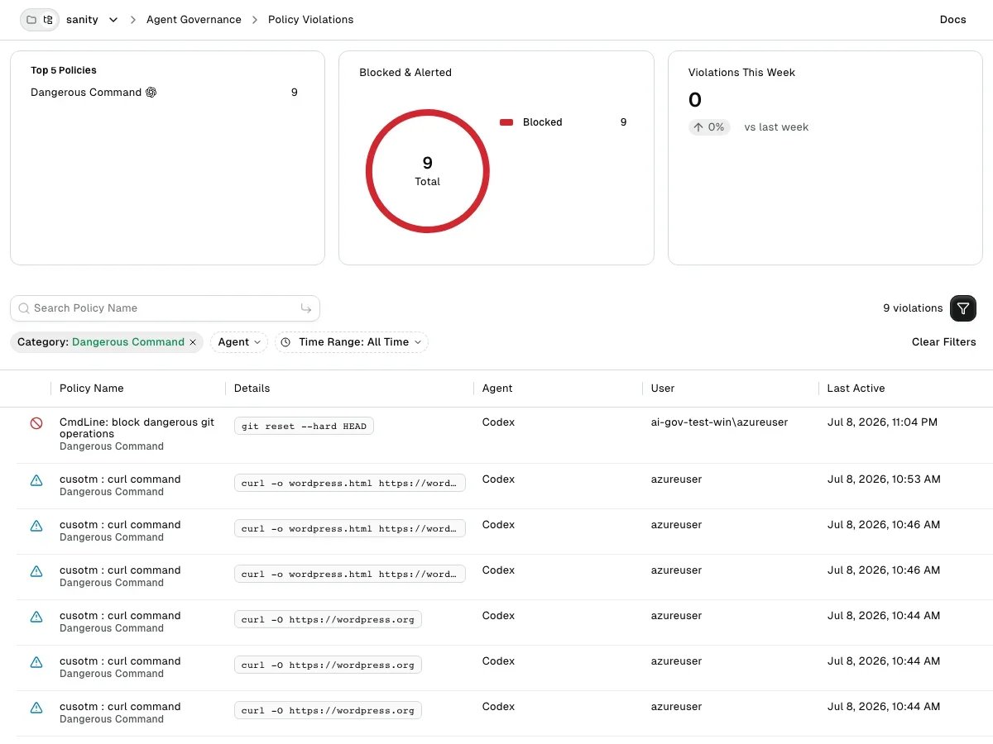The width and height of the screenshot is (993, 744).
Task: Click the git reset --hard HEAD detail chip
Action: [x=304, y=427]
